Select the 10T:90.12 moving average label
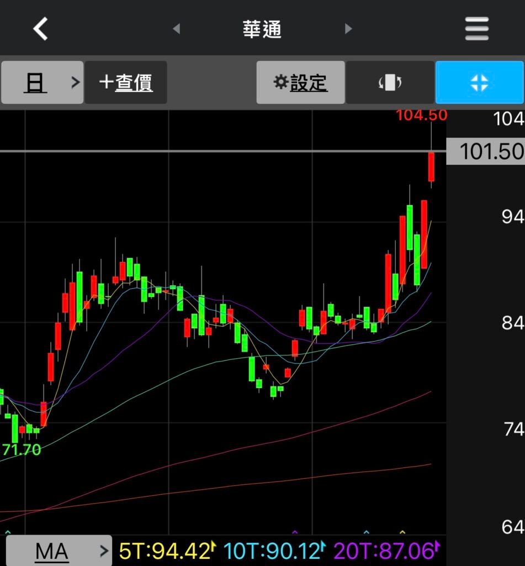This screenshot has height=566, width=525. click(x=273, y=551)
